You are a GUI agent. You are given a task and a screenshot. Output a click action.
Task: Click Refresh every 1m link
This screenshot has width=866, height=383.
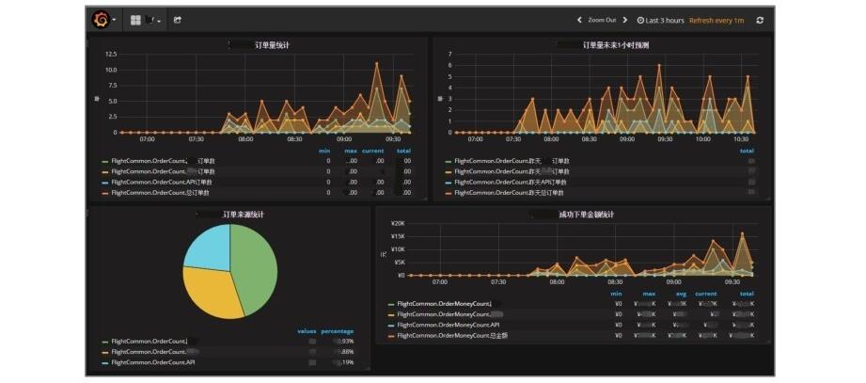[716, 20]
